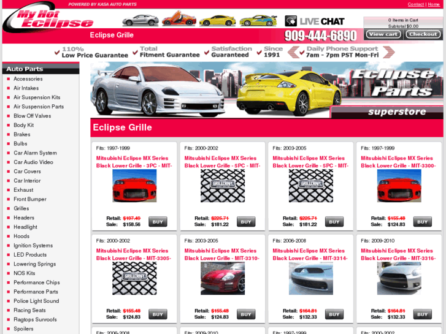Select Police Light Sound link
This screenshot has width=446, height=334.
(x=36, y=301)
